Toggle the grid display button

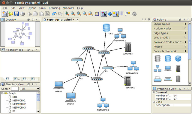[121, 14]
